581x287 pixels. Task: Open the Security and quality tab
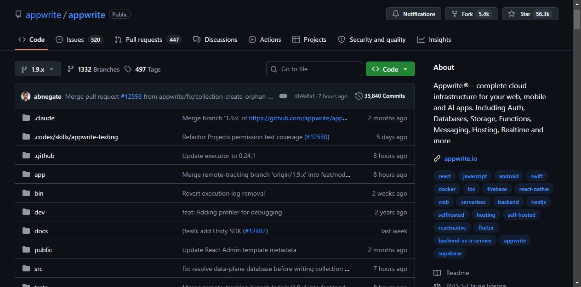click(x=372, y=39)
